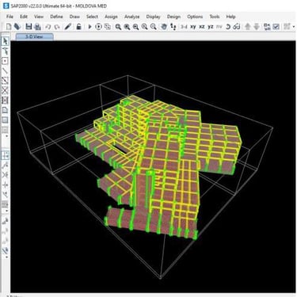Select the 3-D View tab
Screen dimensions: 297x297
34,36
